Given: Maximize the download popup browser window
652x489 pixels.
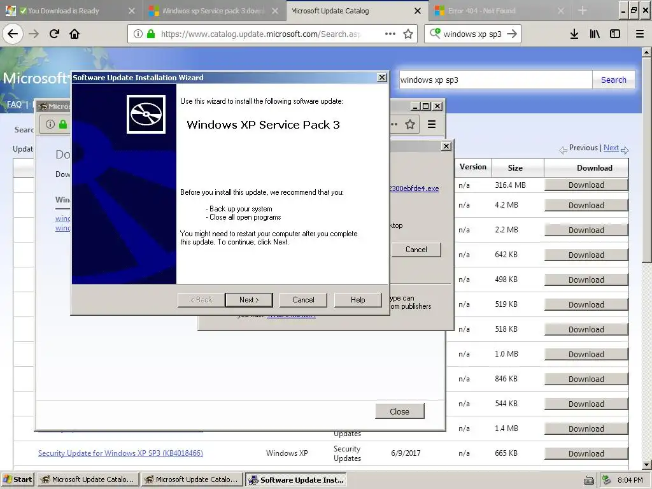Looking at the screenshot, I should [425, 106].
